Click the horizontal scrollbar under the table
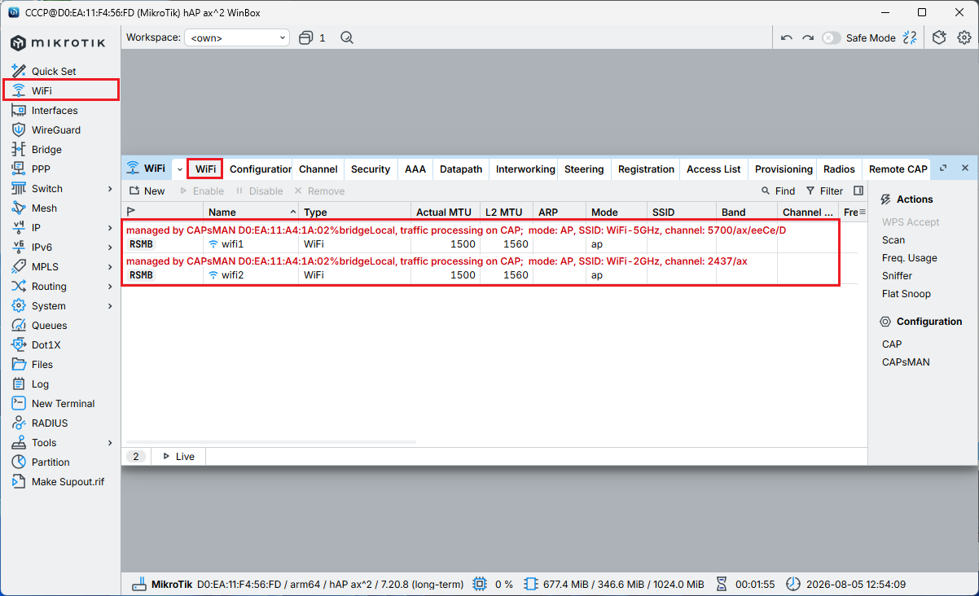 (270, 442)
